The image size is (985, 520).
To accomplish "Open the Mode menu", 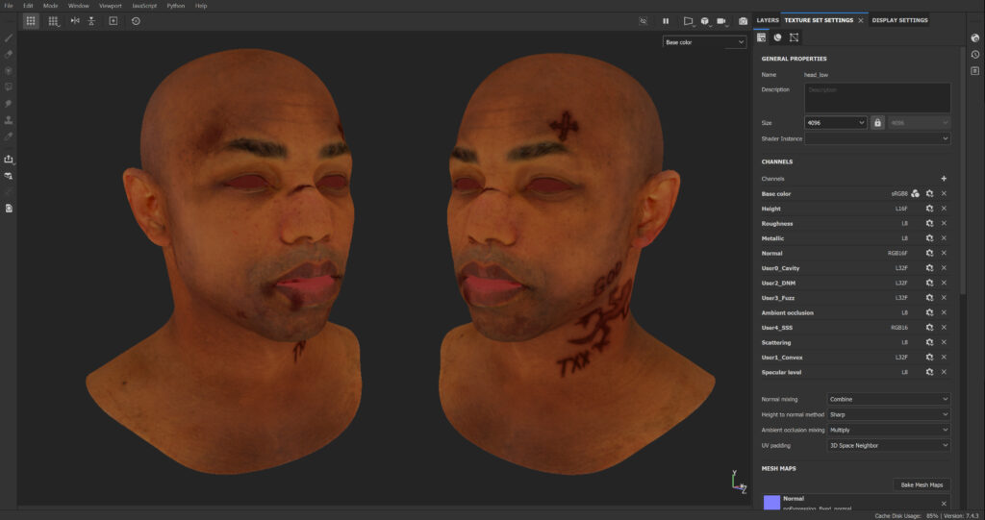I will point(50,6).
